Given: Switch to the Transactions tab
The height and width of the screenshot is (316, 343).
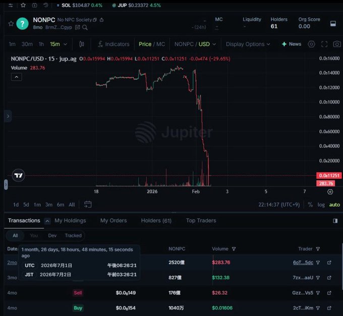Looking at the screenshot, I should click(24, 221).
